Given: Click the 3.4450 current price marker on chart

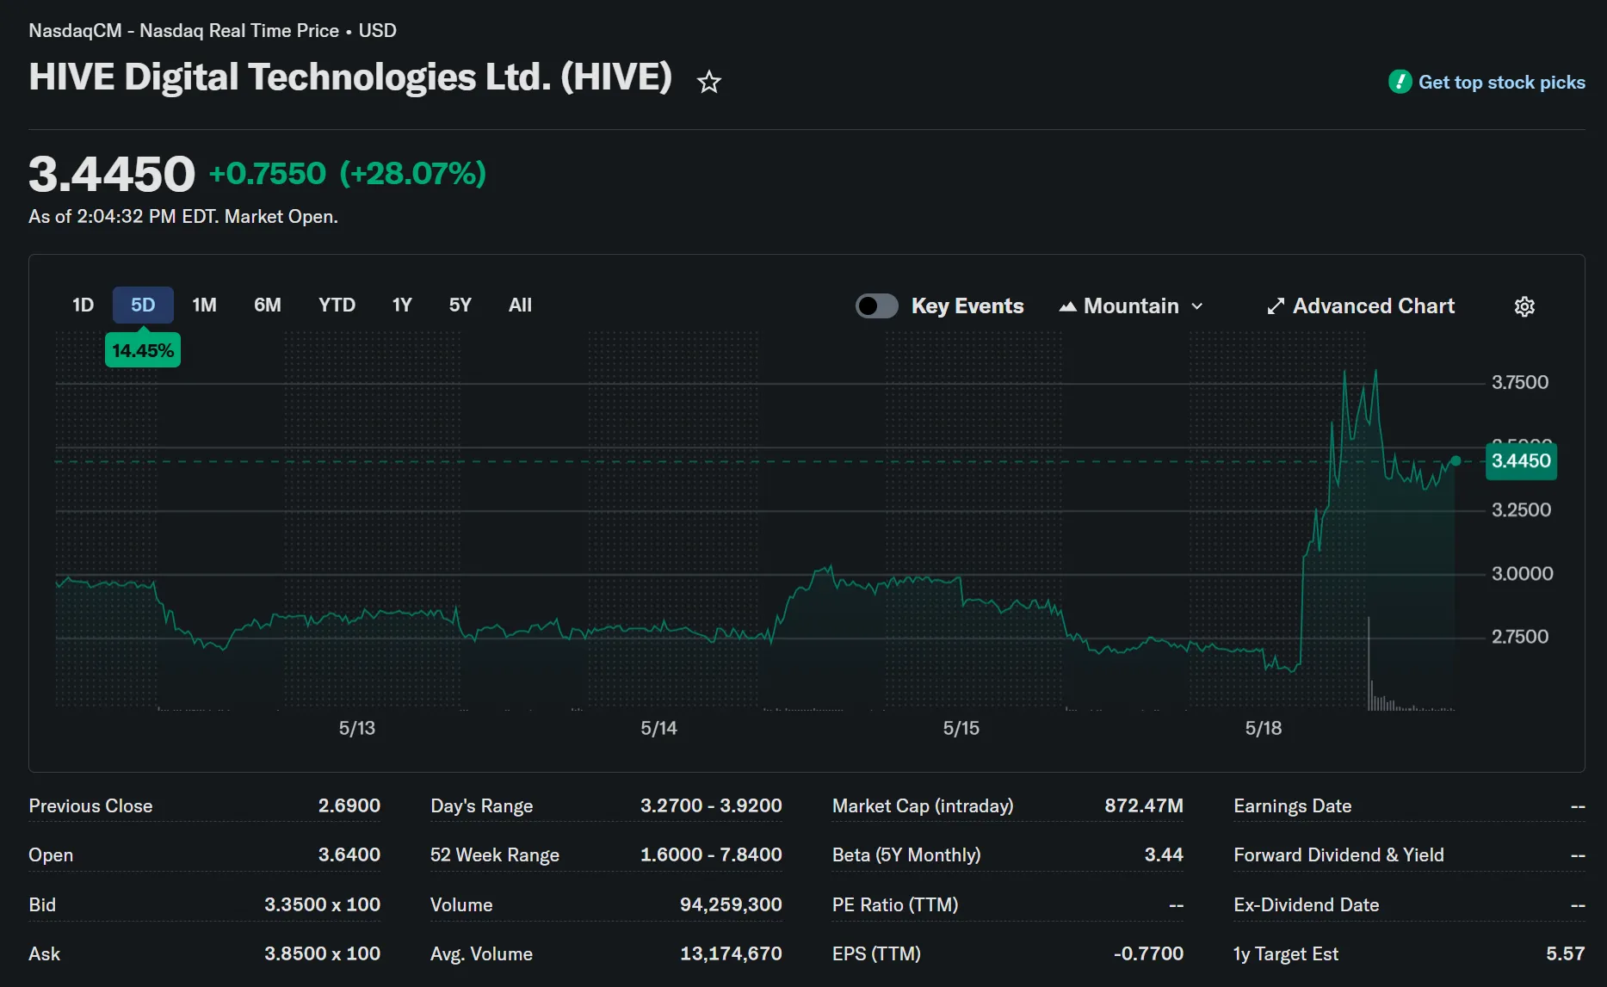Looking at the screenshot, I should 1521,461.
